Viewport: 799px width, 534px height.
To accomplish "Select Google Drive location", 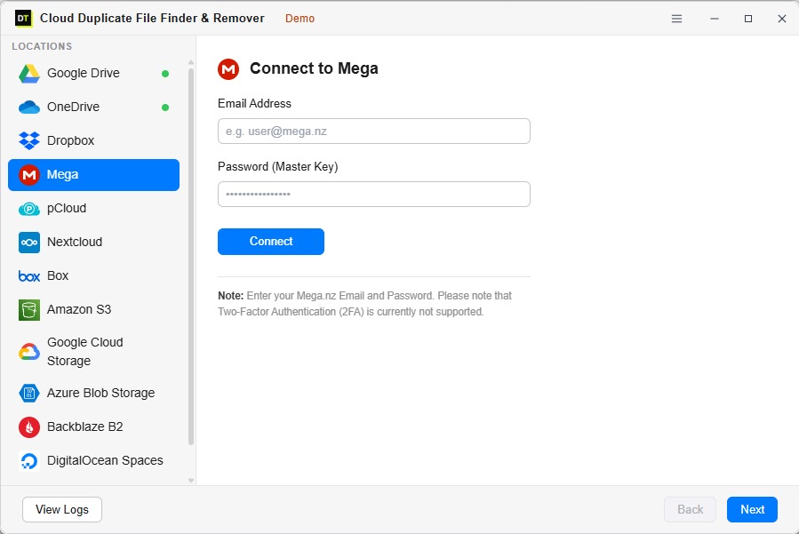I will [93, 74].
